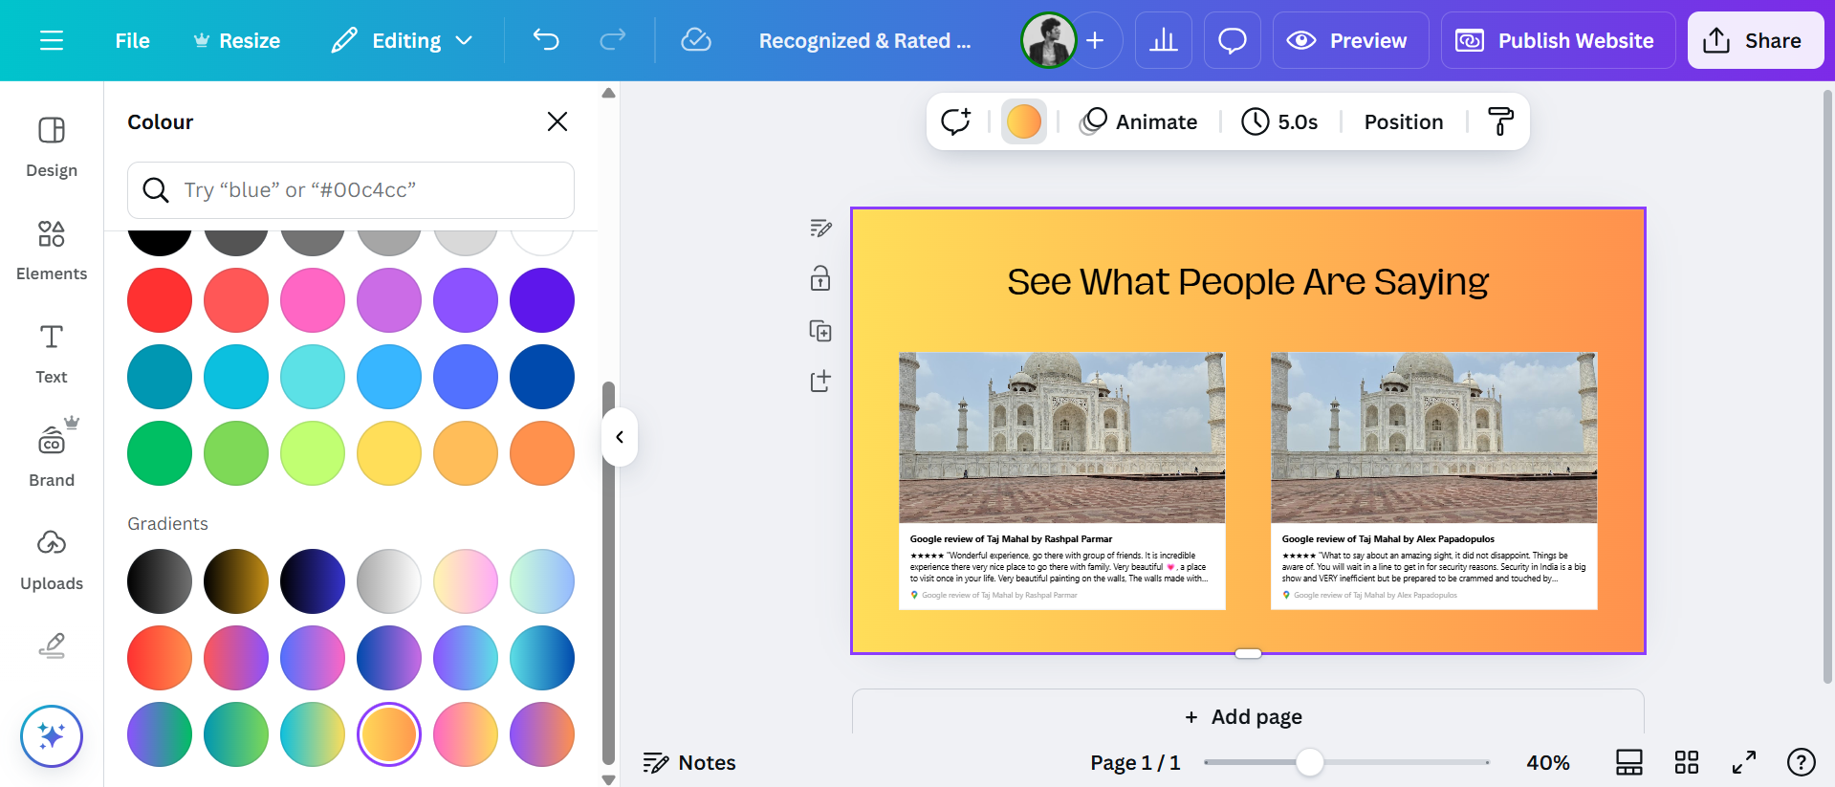
Task: Open the user profile avatar
Action: [x=1049, y=40]
